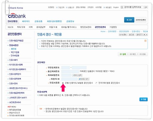
Task: Click the 다음 next button
Action: 143,99
